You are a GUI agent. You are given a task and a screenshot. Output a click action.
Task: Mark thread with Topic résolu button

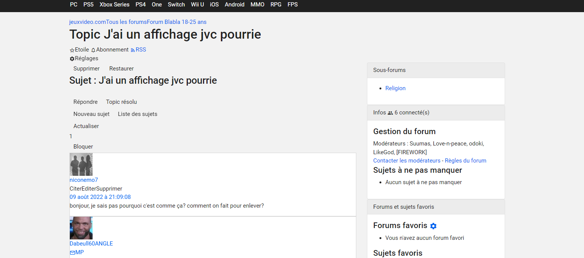[121, 102]
